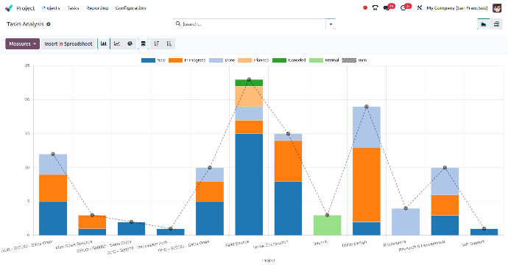Switch to pivot table view
508x265 pixels.
coord(496,24)
